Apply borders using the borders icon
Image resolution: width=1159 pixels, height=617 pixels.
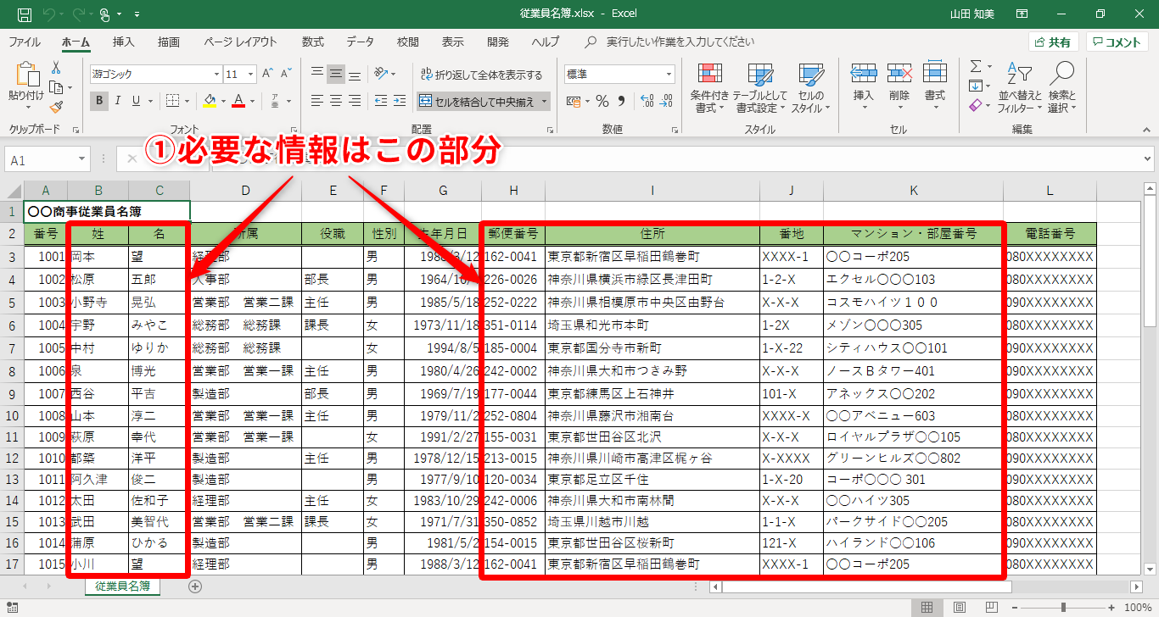[172, 101]
